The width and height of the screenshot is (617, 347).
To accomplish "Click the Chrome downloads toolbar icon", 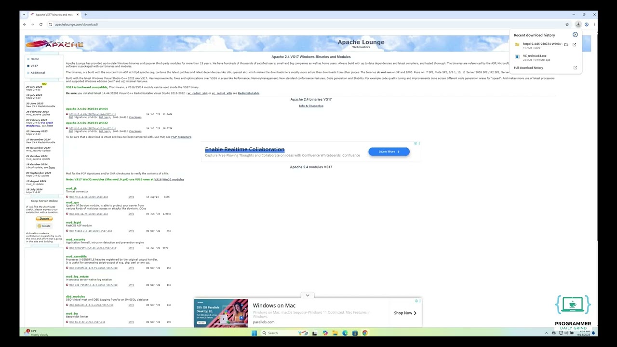I will pos(578,25).
